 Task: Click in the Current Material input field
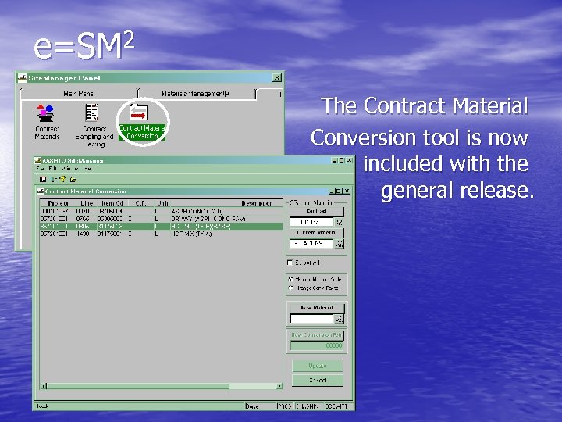311,244
